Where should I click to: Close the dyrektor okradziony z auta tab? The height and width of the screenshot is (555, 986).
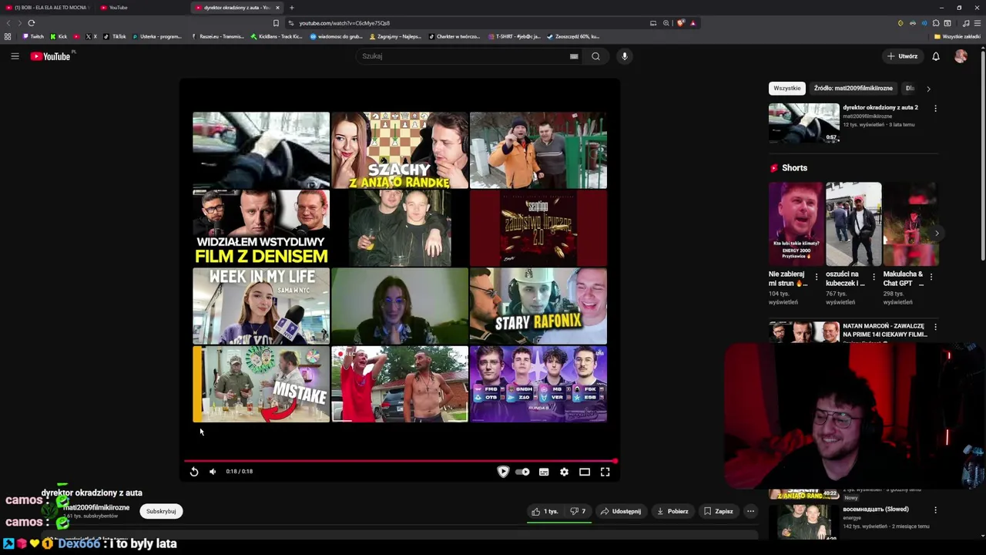pos(277,8)
